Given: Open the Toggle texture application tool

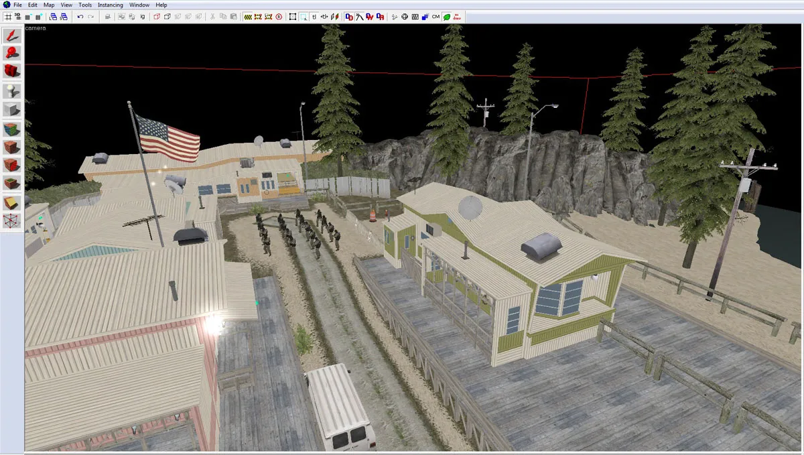Looking at the screenshot, I should pyautogui.click(x=12, y=129).
